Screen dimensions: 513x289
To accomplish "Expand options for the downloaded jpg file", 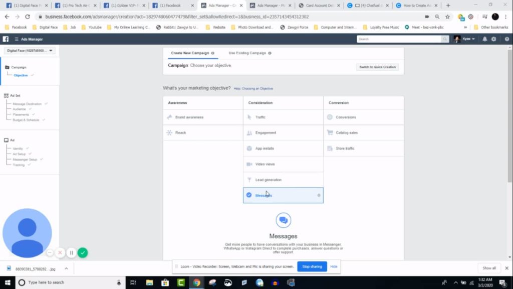I will [66, 269].
